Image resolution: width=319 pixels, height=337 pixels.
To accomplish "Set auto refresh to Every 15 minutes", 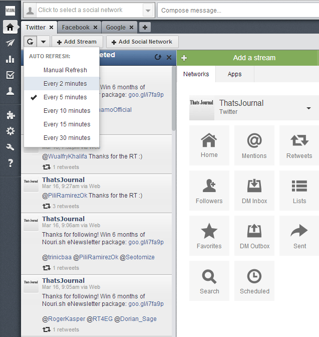I will pyautogui.click(x=62, y=124).
